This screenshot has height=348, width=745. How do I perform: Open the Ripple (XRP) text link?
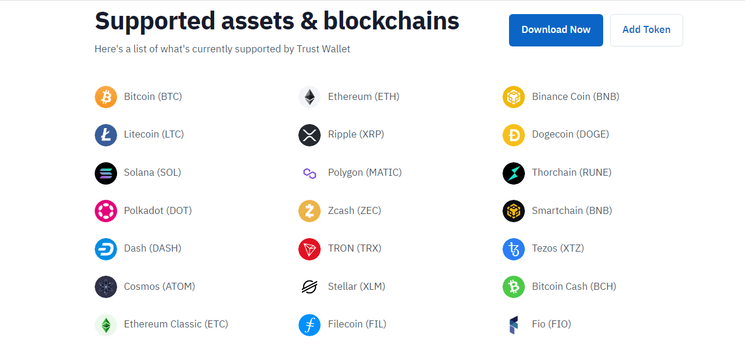pos(356,134)
